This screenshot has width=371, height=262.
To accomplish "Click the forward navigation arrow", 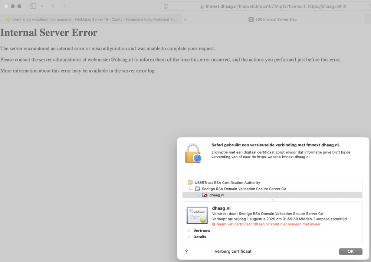I will (x=65, y=6).
